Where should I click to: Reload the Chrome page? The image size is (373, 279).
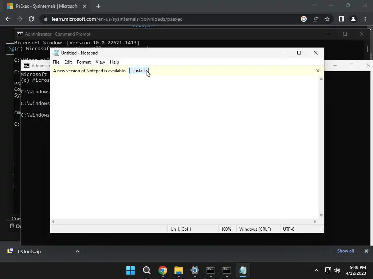point(31,19)
